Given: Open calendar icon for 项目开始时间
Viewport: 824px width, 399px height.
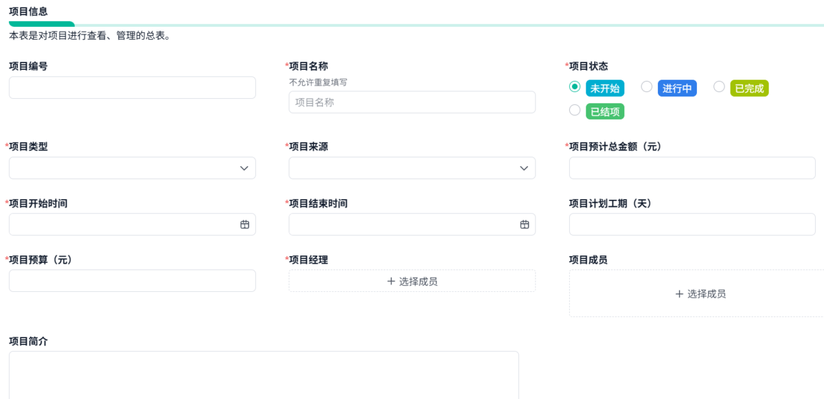Looking at the screenshot, I should 244,225.
